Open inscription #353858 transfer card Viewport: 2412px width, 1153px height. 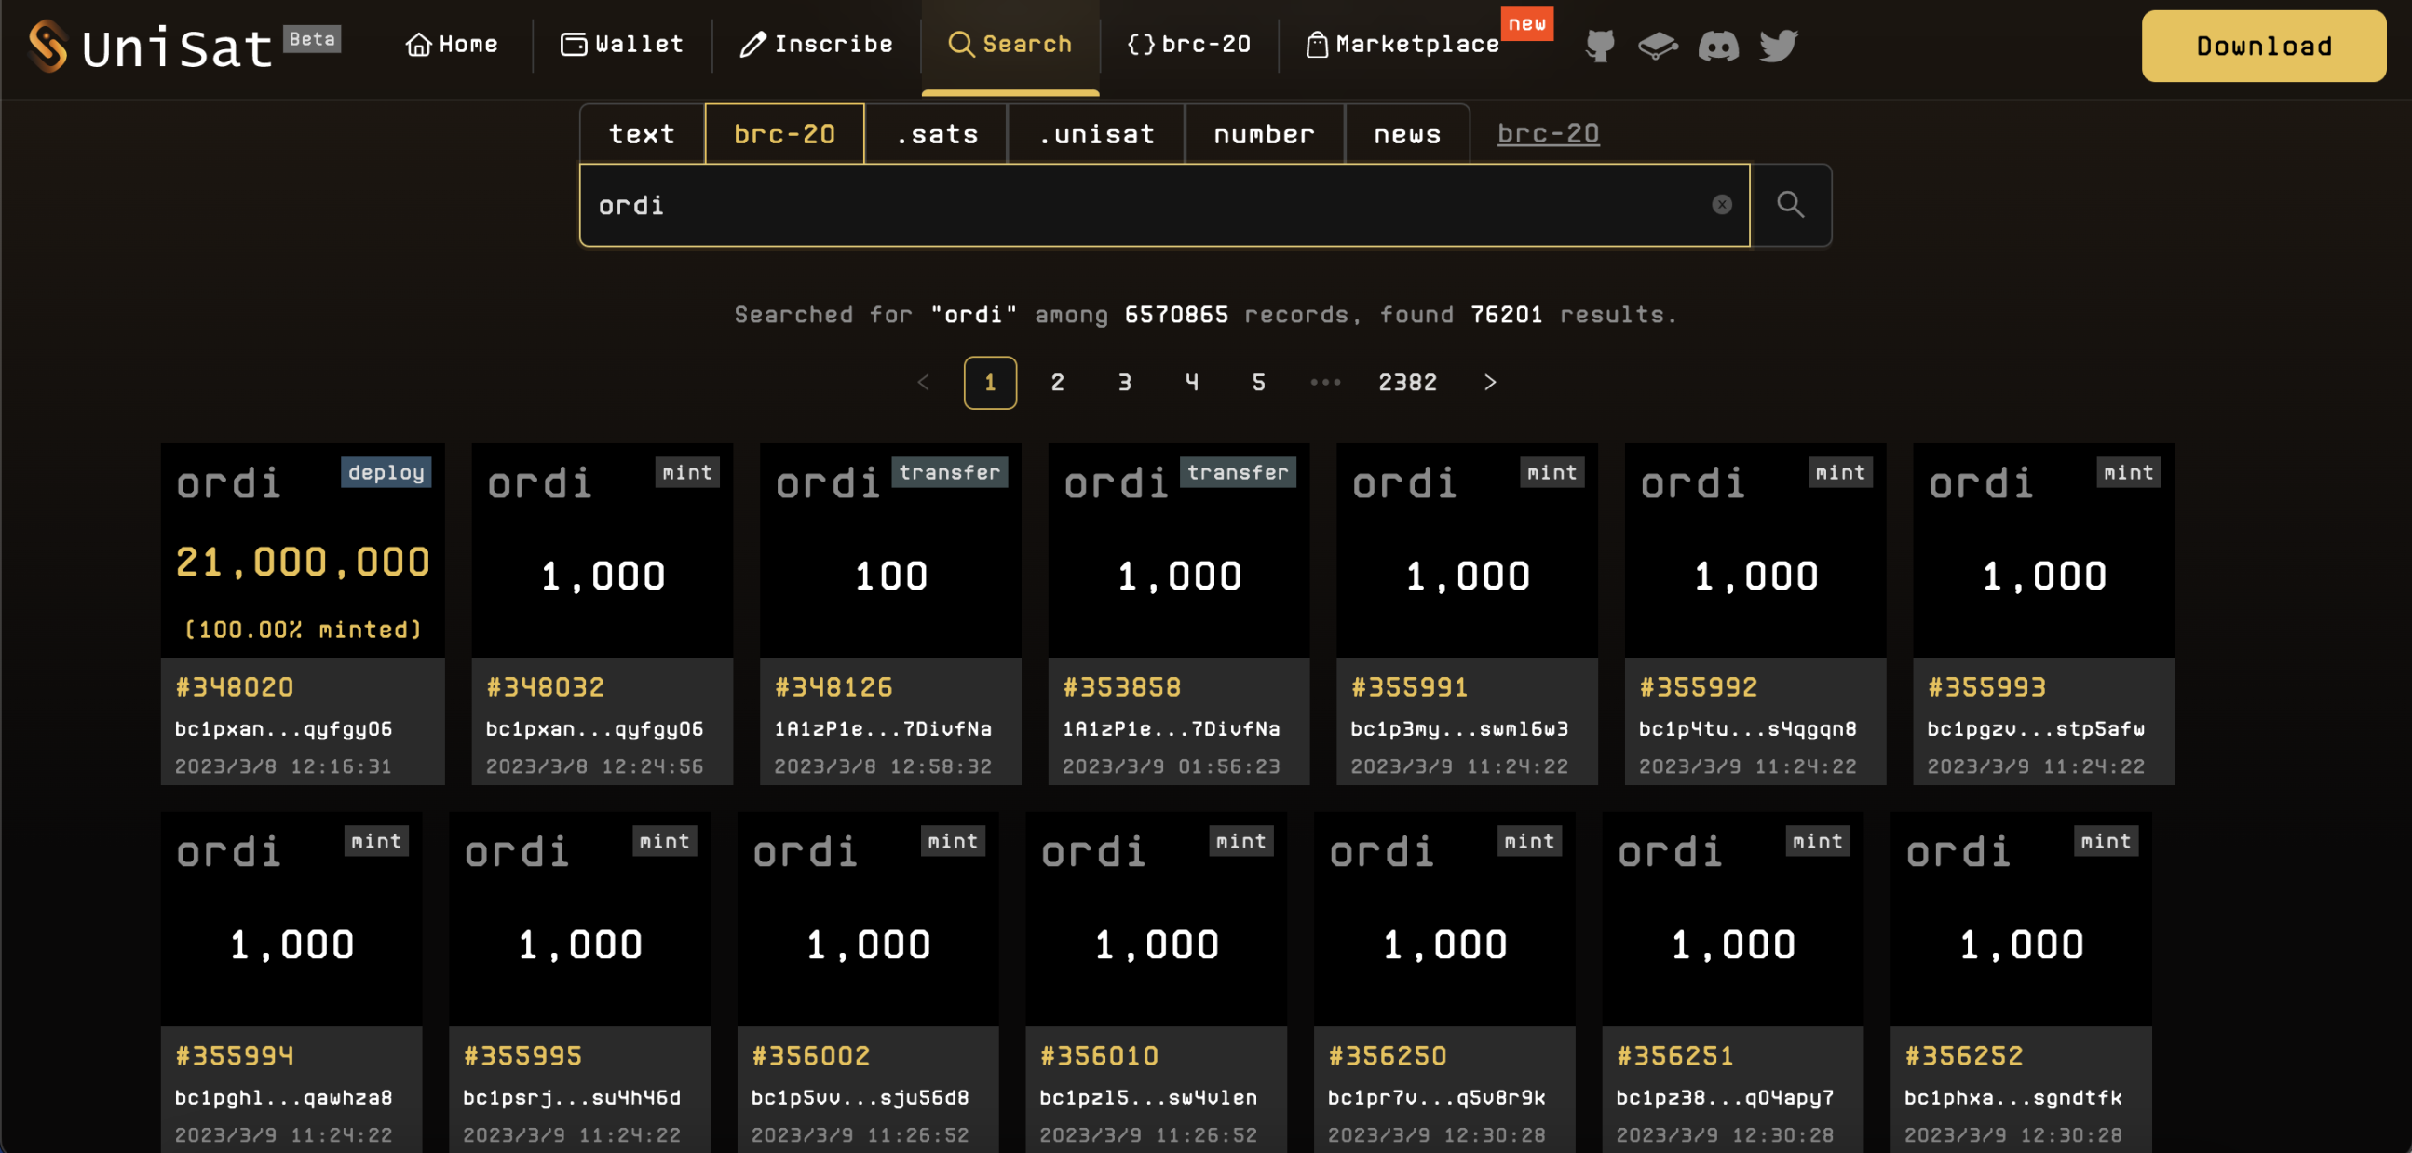click(x=1179, y=614)
